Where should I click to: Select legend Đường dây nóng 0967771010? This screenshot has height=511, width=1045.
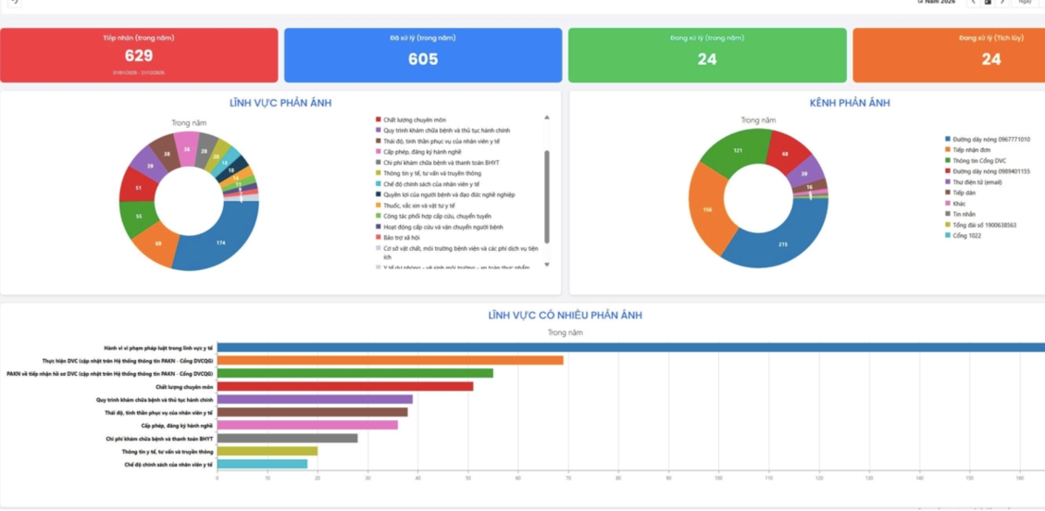coord(987,139)
